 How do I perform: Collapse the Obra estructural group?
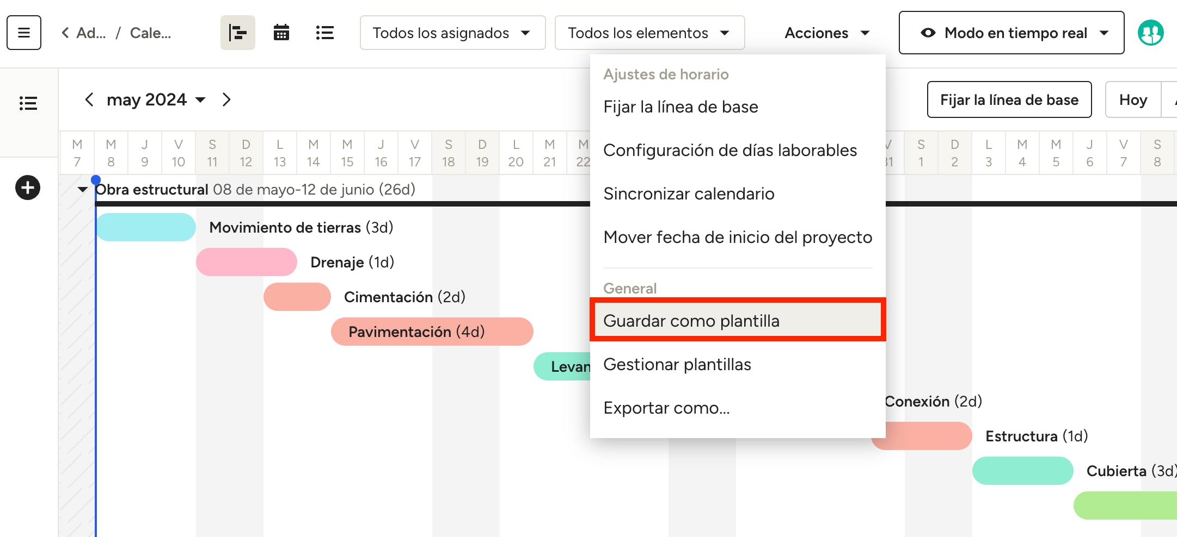(83, 190)
